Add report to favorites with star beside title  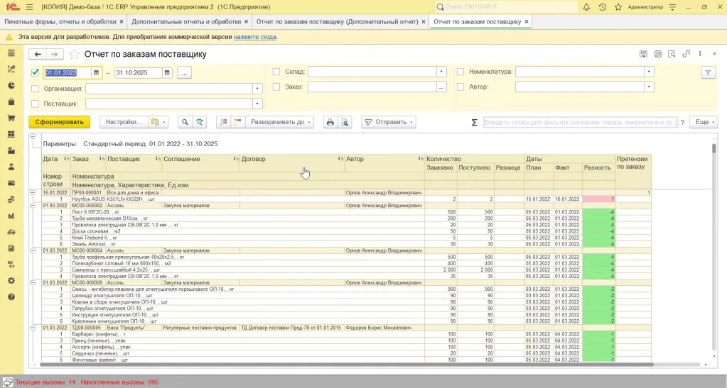[74, 54]
